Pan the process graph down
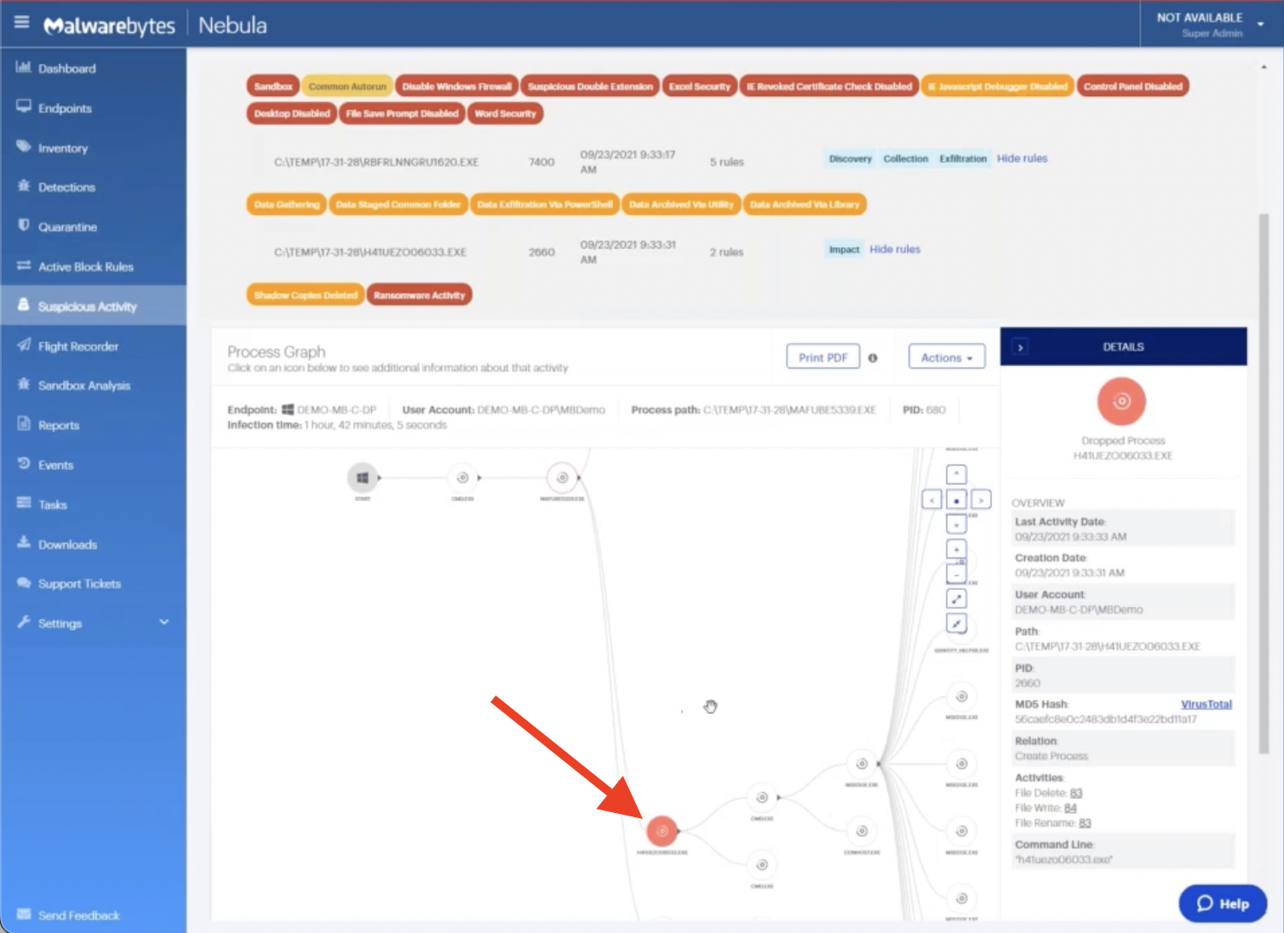Image resolution: width=1284 pixels, height=933 pixels. click(x=956, y=524)
